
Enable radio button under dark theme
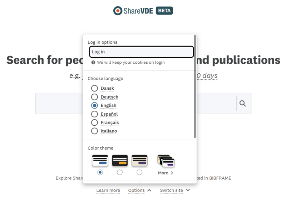120,172
